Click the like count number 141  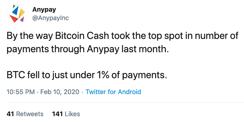pos(57,114)
